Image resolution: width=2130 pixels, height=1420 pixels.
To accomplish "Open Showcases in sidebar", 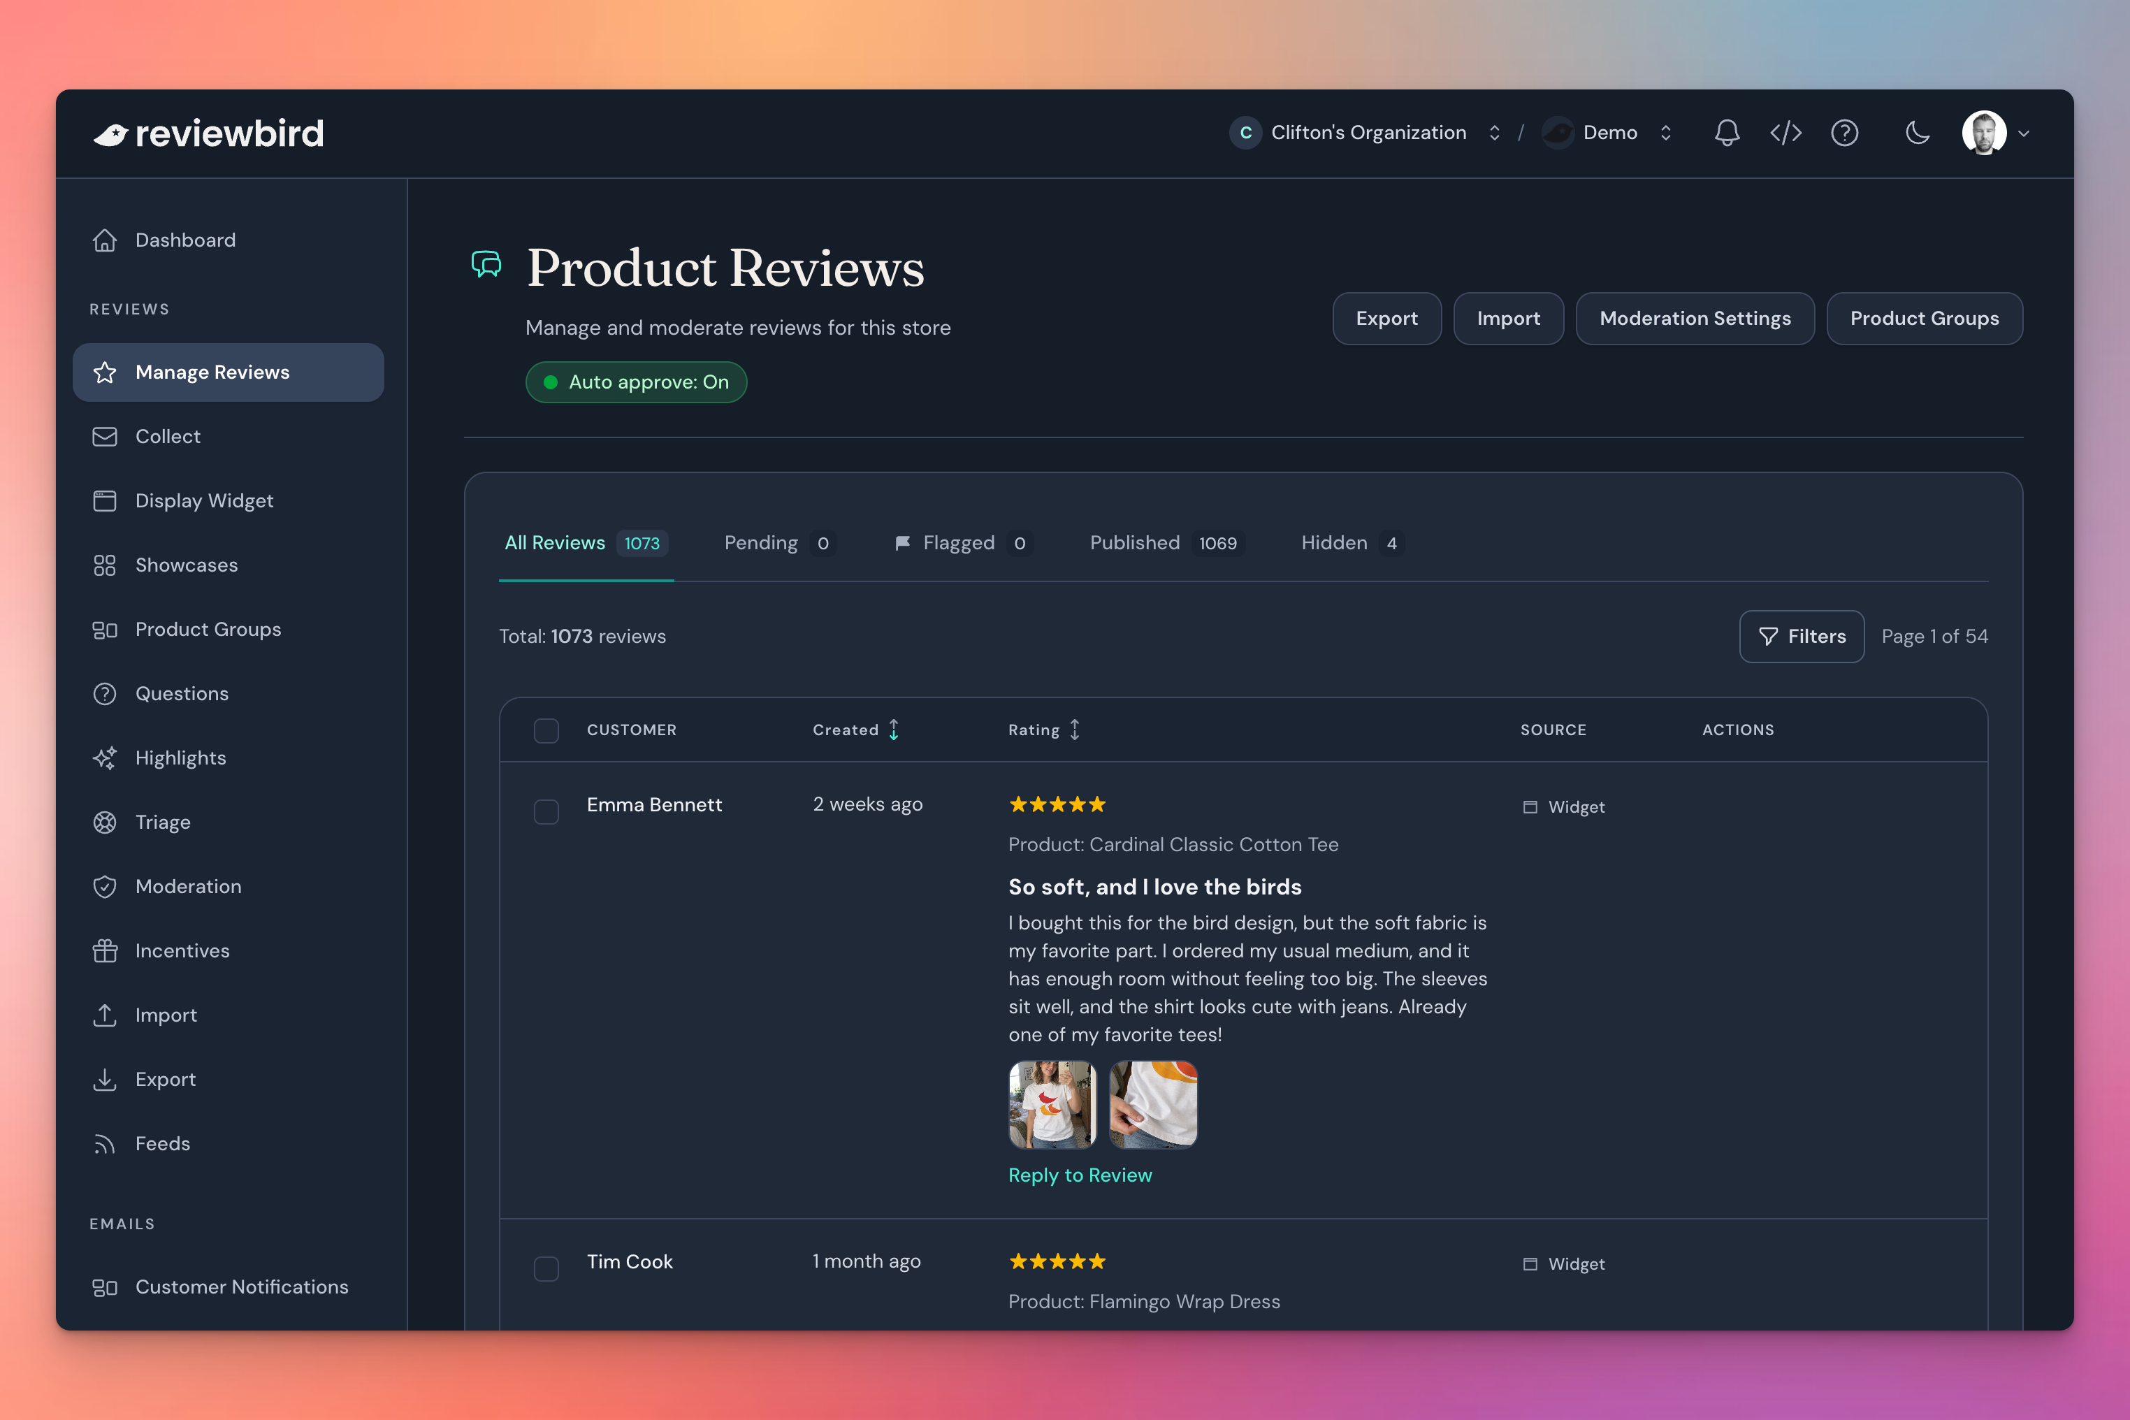I will tap(229, 565).
